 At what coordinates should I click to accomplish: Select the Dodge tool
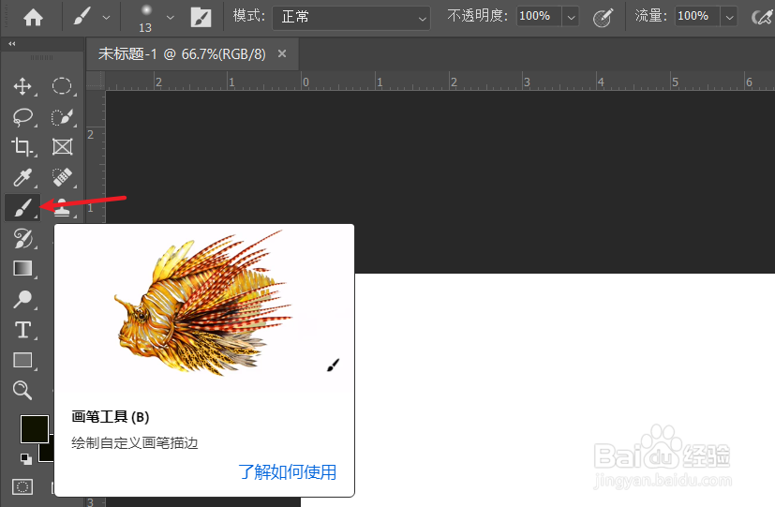(22, 299)
